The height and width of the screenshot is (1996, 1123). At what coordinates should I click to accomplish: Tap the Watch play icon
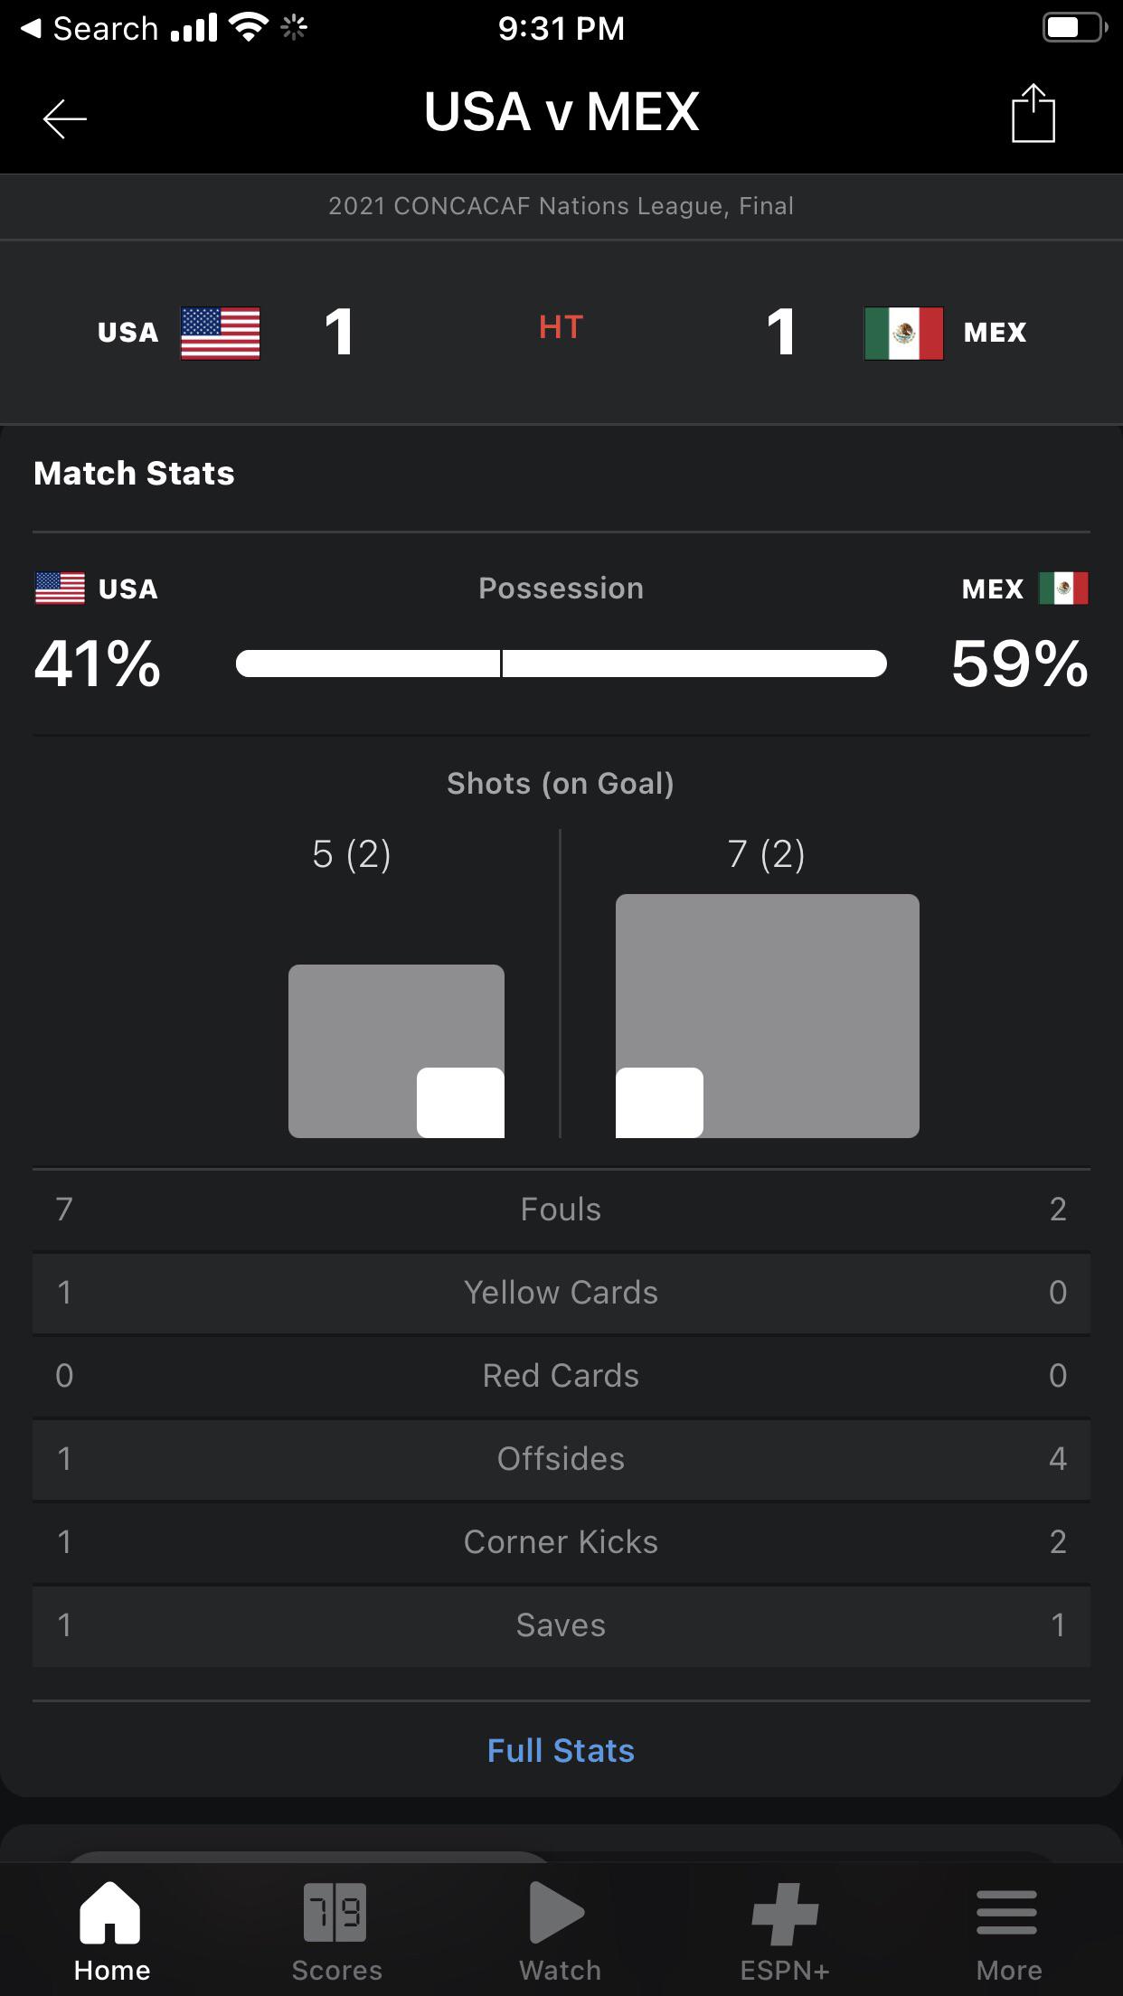click(558, 1912)
